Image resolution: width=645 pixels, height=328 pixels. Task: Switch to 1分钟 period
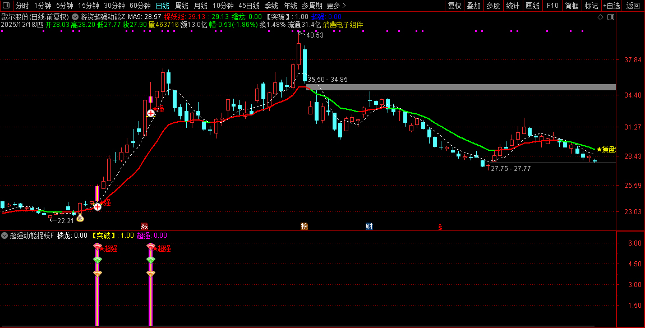[43, 6]
